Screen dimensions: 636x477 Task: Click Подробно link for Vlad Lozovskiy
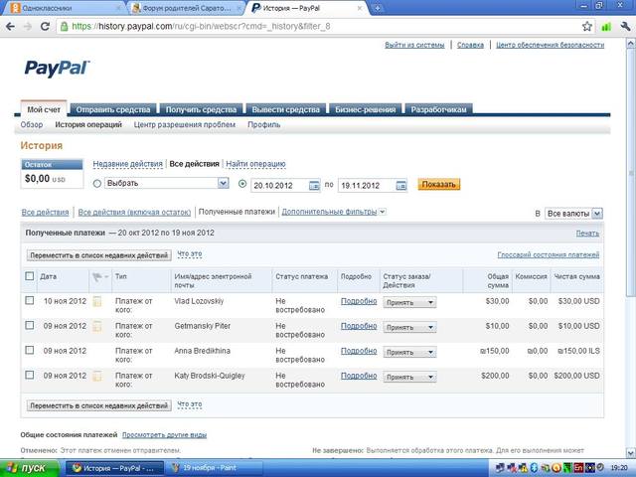pos(359,301)
